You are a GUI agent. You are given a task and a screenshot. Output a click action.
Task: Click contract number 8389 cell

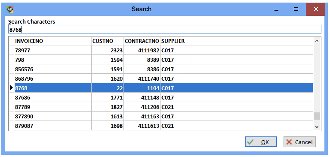click(x=142, y=60)
